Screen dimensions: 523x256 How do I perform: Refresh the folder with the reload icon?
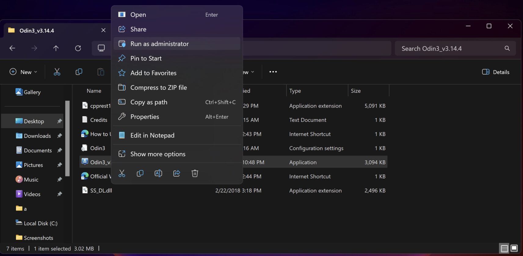coord(78,48)
